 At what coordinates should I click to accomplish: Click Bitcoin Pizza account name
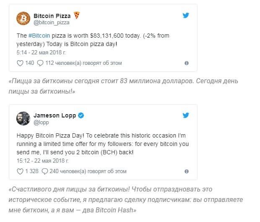pyautogui.click(x=52, y=15)
